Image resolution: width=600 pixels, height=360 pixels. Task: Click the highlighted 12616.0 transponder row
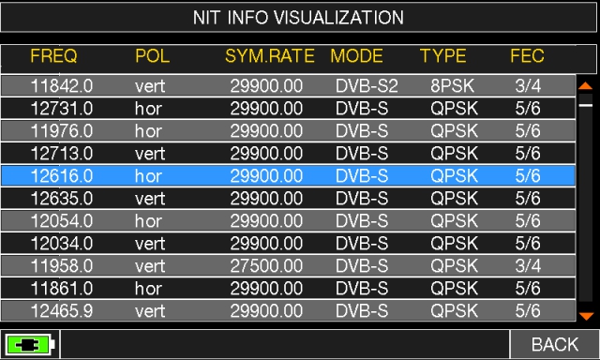pyautogui.click(x=288, y=176)
